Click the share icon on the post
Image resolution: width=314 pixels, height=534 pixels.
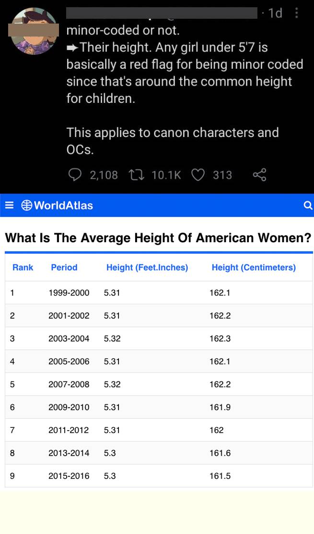(259, 175)
